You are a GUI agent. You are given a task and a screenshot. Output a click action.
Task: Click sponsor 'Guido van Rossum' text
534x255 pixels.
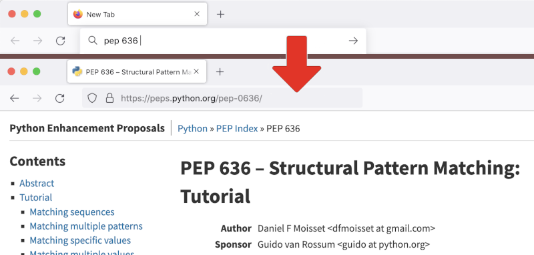click(296, 244)
